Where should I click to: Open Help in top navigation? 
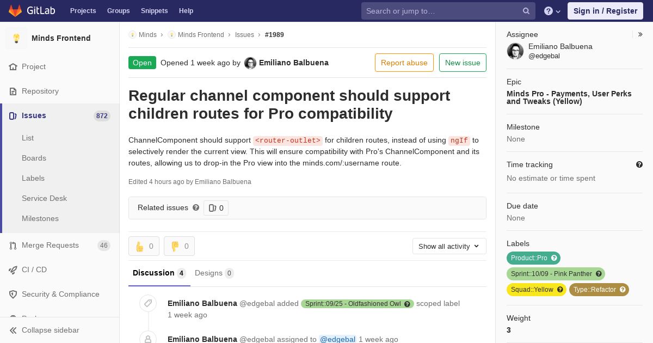pyautogui.click(x=186, y=11)
